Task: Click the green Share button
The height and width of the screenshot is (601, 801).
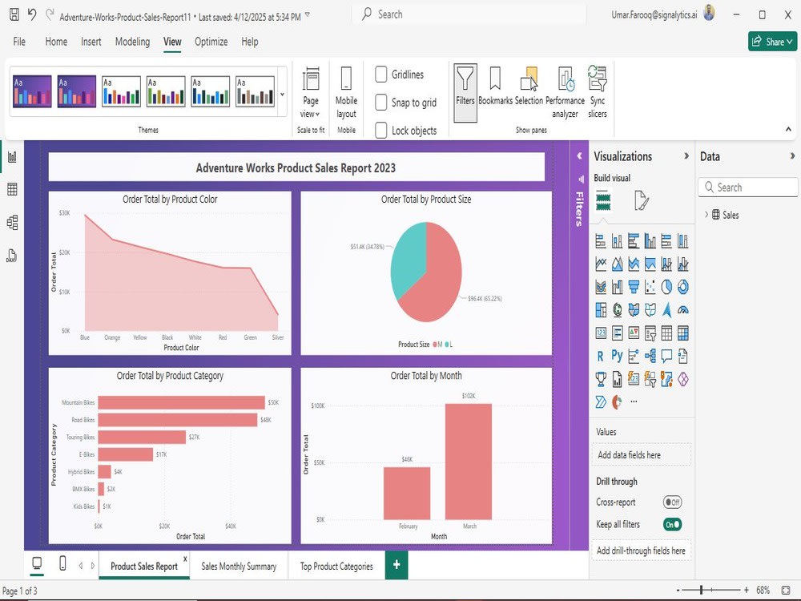Action: tap(771, 40)
